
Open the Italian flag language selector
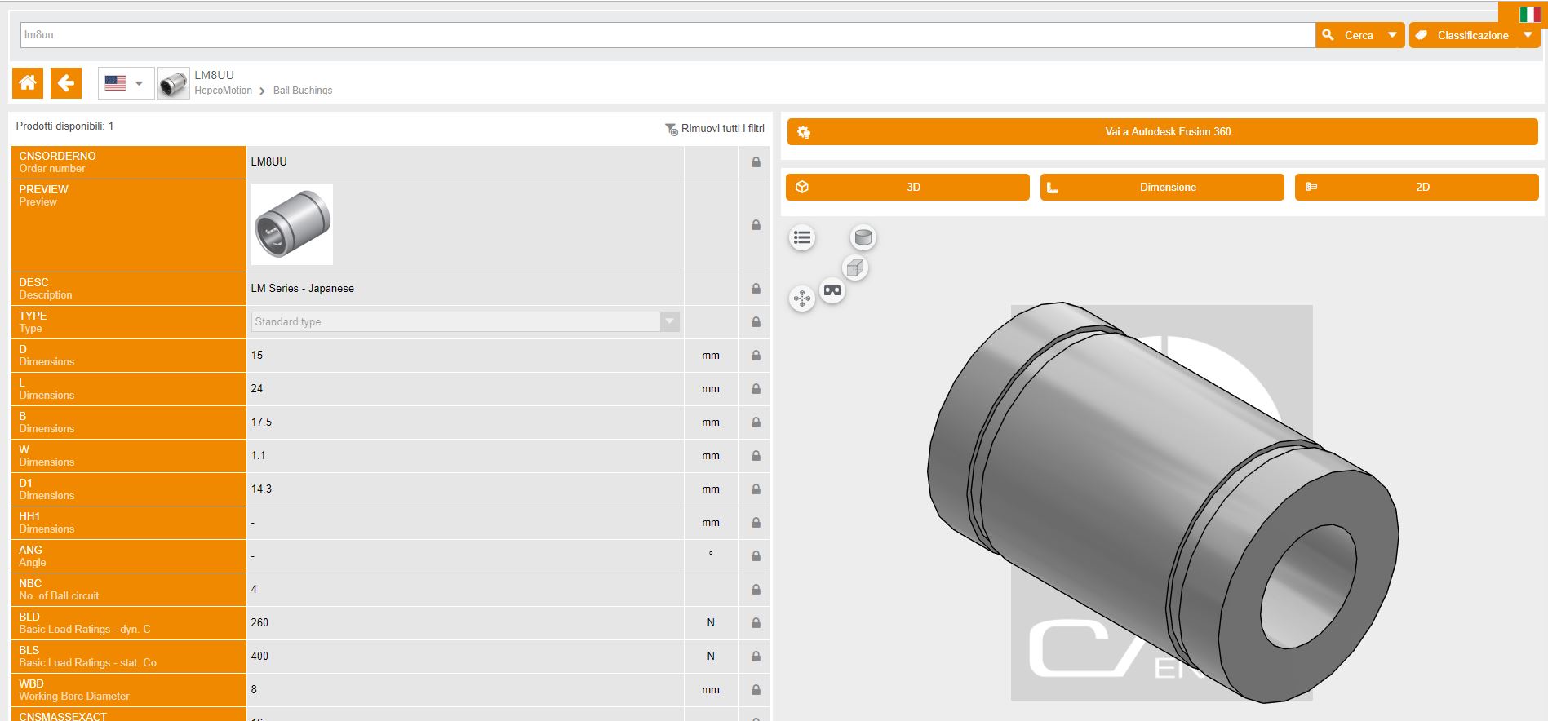click(1530, 14)
